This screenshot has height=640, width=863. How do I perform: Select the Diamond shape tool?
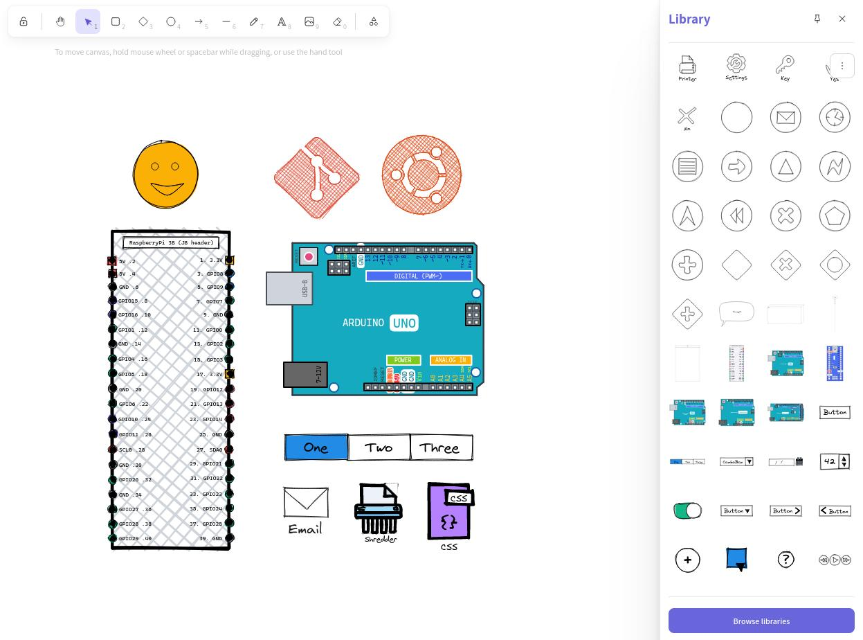click(x=143, y=21)
